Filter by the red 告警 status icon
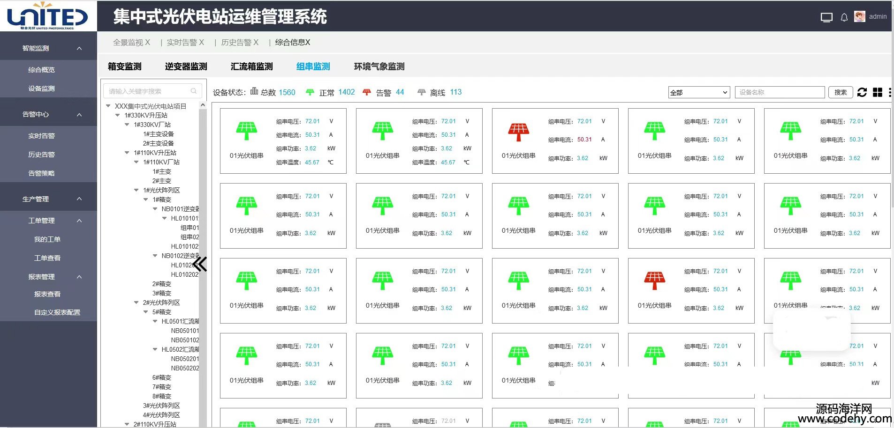 [x=367, y=92]
